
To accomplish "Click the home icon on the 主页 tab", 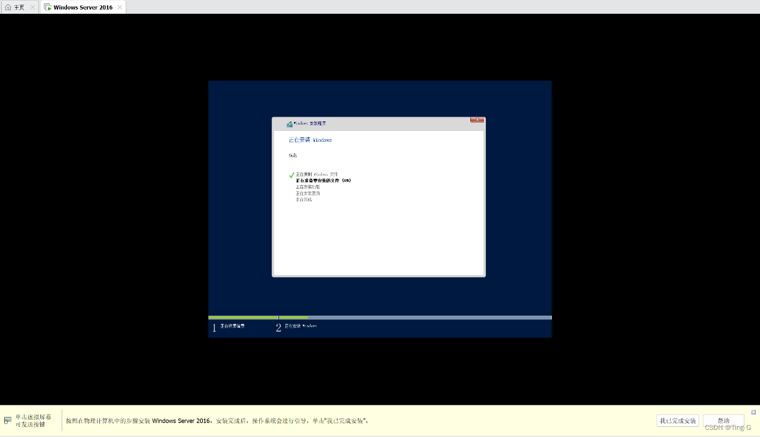I will 8,7.
